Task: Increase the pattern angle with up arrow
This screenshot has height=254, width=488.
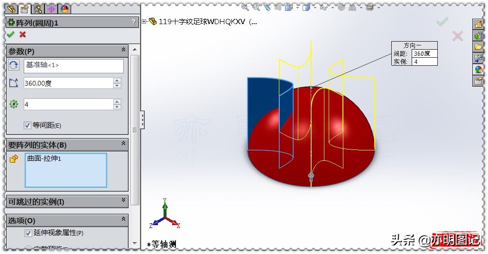Action: [117, 80]
